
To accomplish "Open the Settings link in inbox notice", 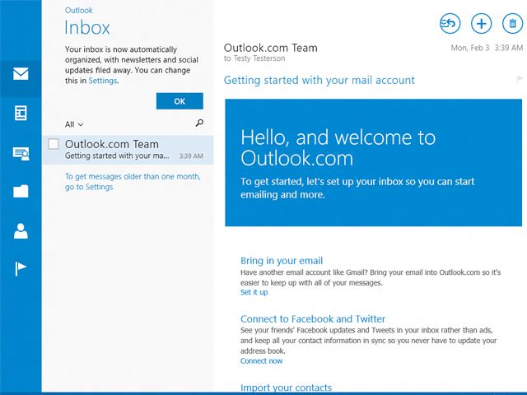I will tap(102, 81).
